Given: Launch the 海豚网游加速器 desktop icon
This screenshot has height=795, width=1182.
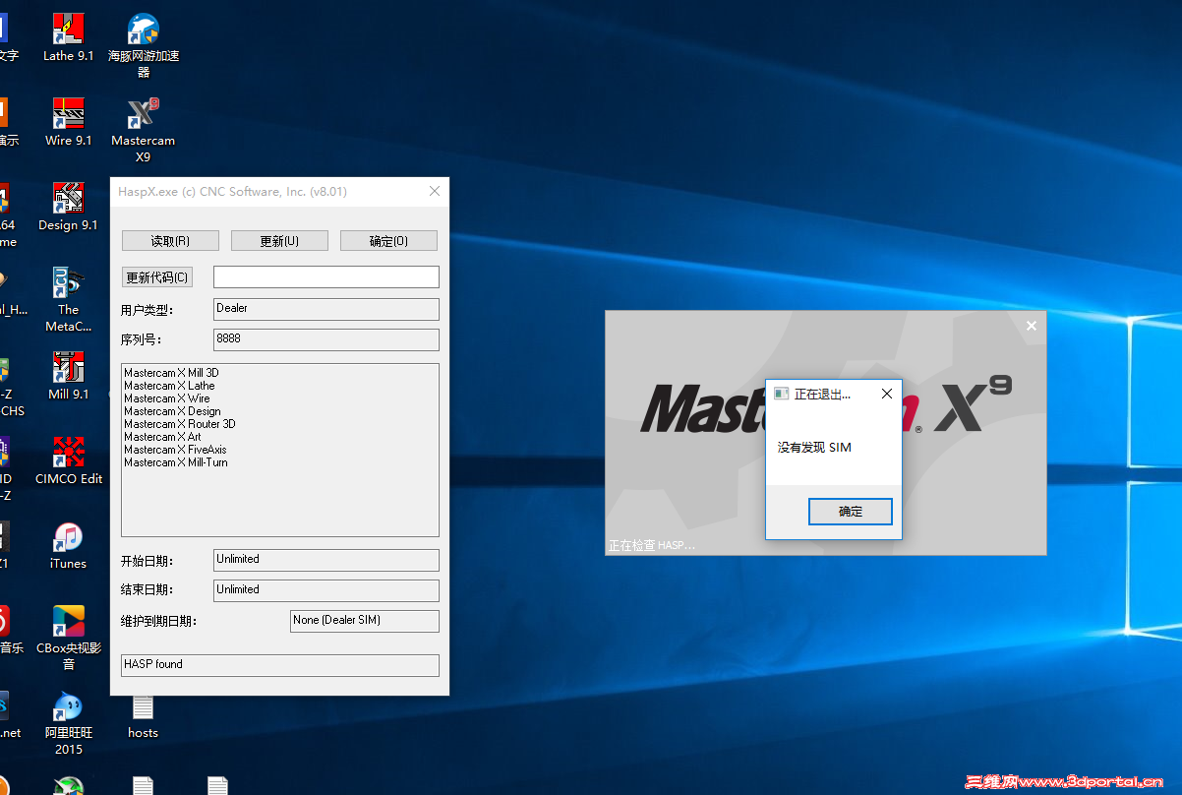Looking at the screenshot, I should (x=144, y=45).
